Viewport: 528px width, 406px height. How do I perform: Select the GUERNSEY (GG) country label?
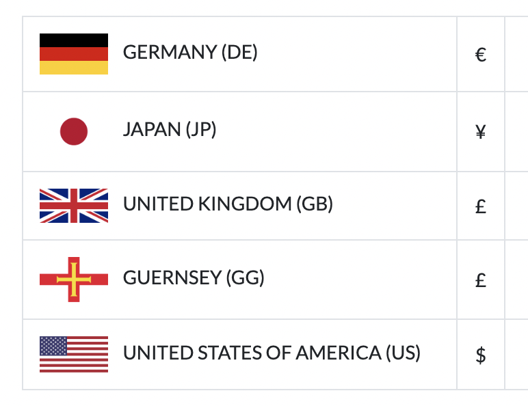(x=194, y=278)
